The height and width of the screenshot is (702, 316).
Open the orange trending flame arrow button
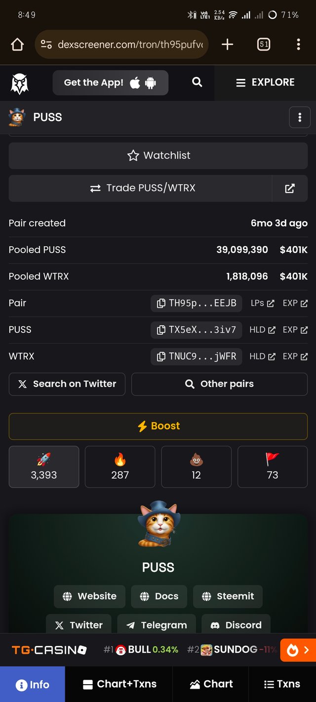[298, 650]
